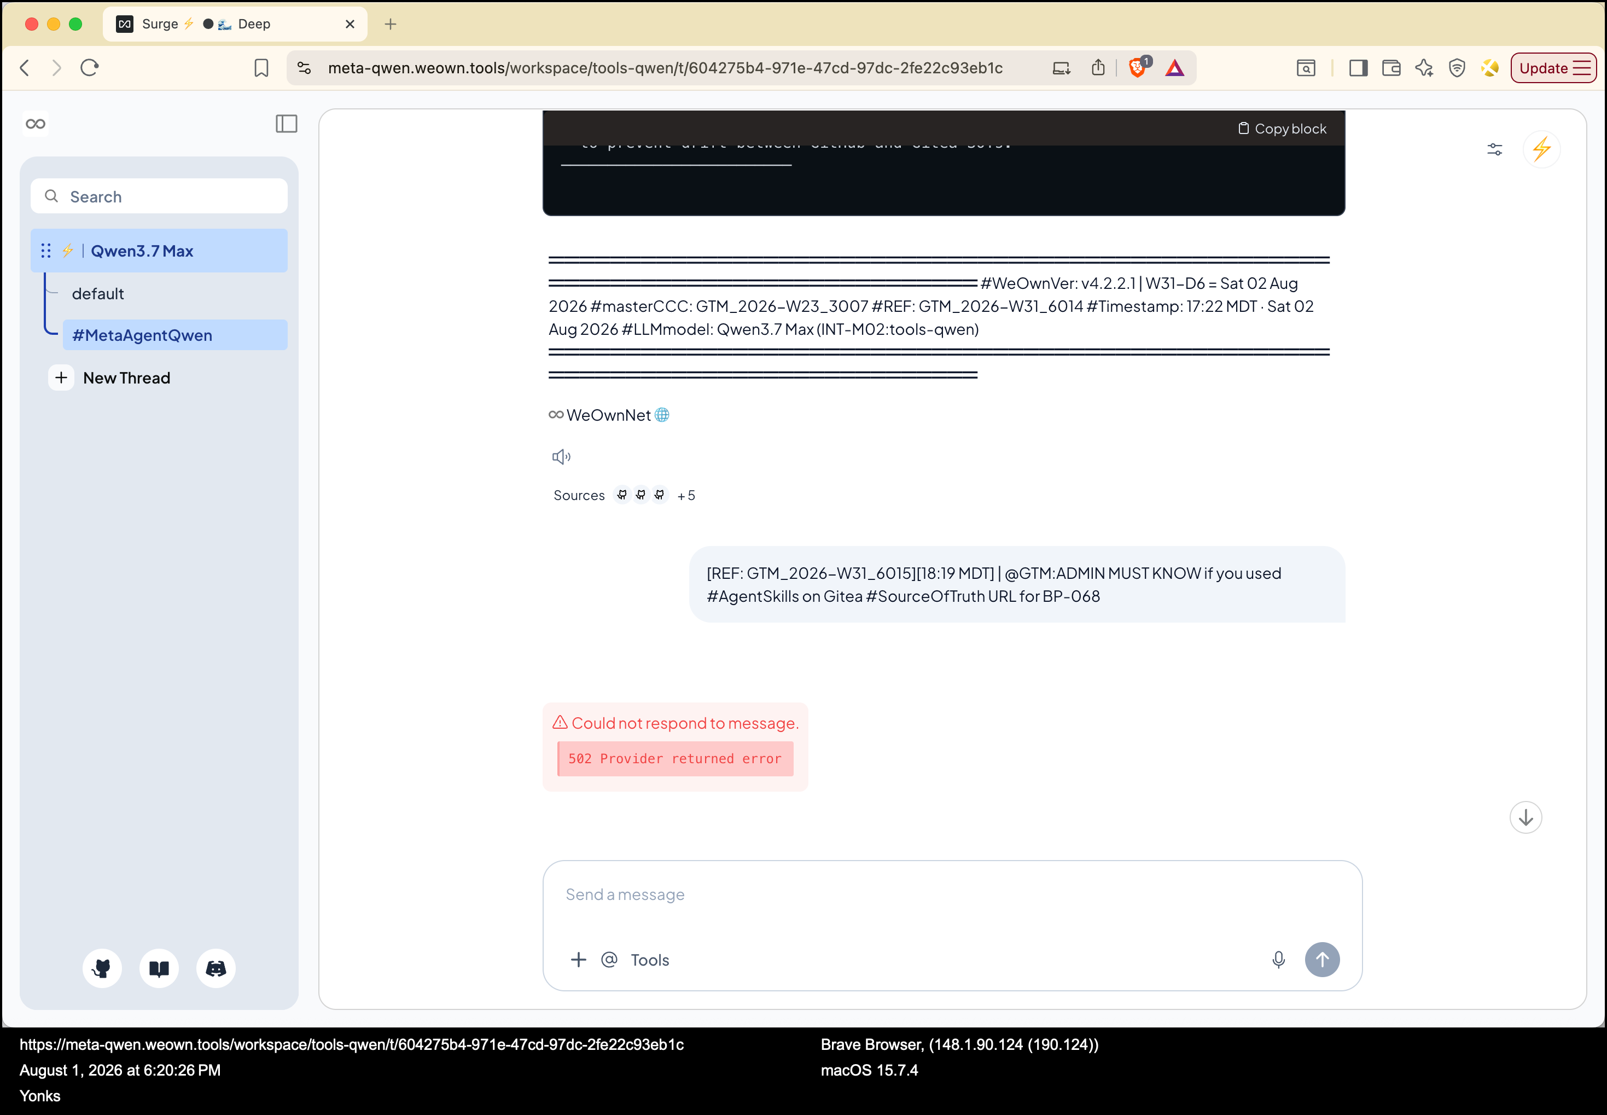Start voice input with microphone
Screen dimensions: 1607x1115
click(x=1279, y=960)
